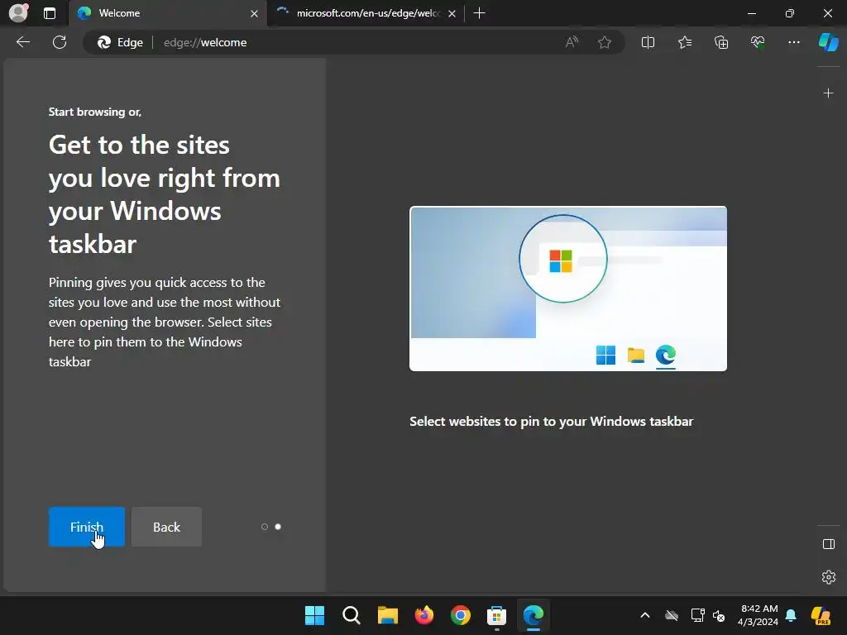Refresh the current page

(60, 42)
